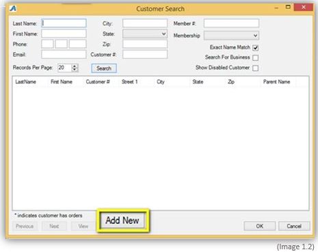Focus the Last Name input field
The height and width of the screenshot is (252, 318).
[x=64, y=23]
